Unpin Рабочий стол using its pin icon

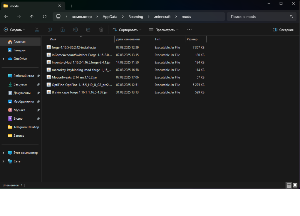coord(38,76)
